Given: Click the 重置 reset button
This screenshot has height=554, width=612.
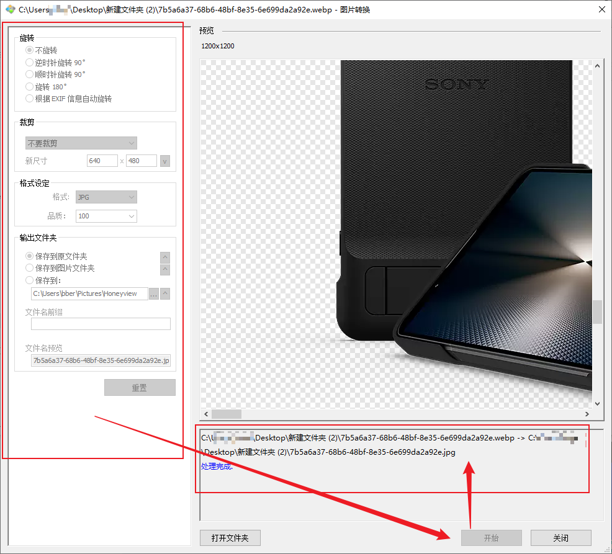Looking at the screenshot, I should 140,387.
